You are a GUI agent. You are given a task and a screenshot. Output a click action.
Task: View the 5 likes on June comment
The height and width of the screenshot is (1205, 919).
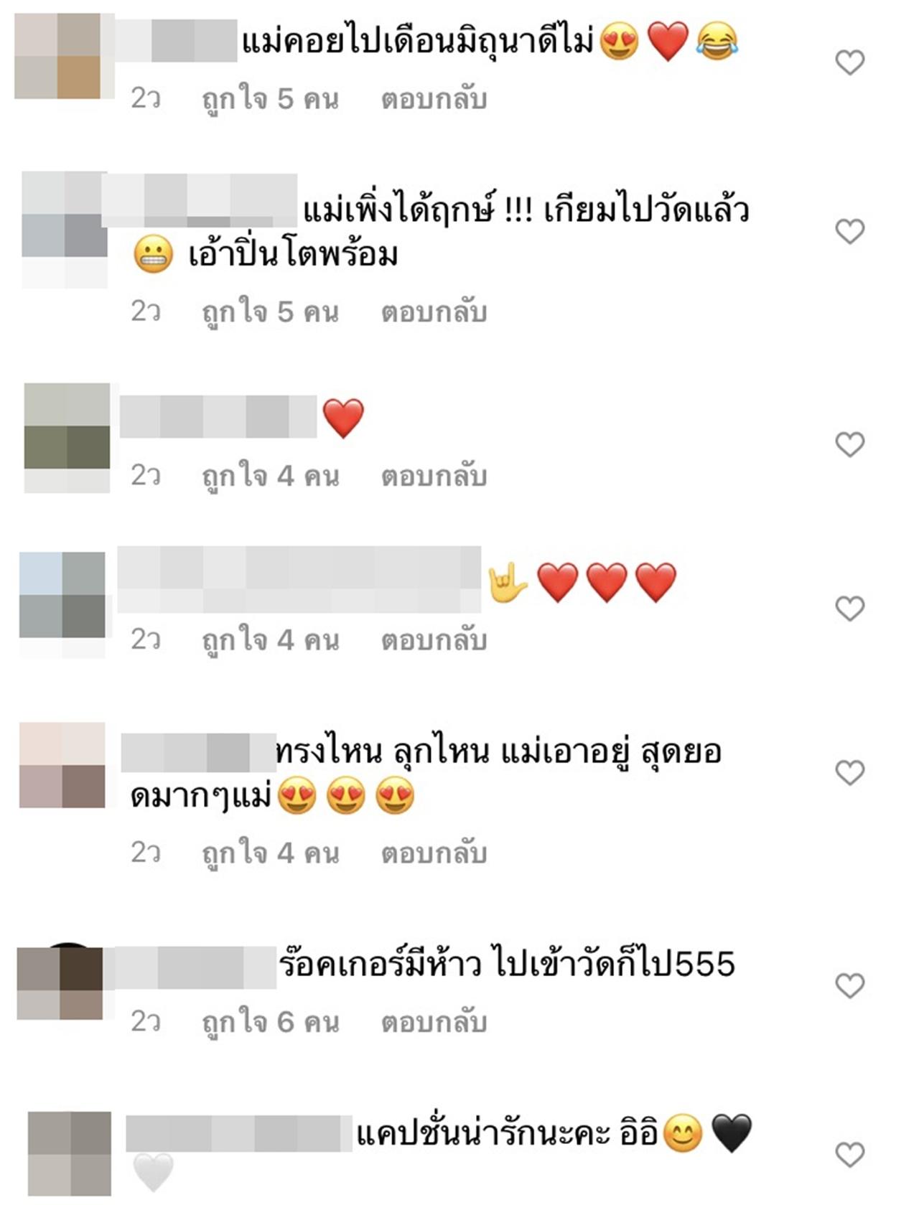pyautogui.click(x=271, y=99)
